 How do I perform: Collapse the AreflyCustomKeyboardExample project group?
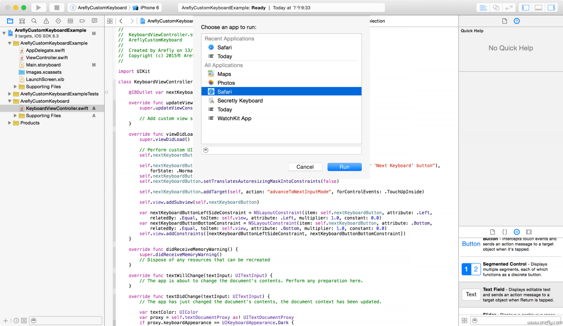[5, 33]
